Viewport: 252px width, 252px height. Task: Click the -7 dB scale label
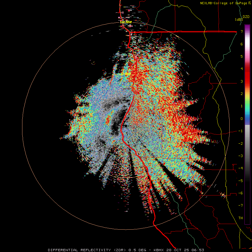[241, 206]
